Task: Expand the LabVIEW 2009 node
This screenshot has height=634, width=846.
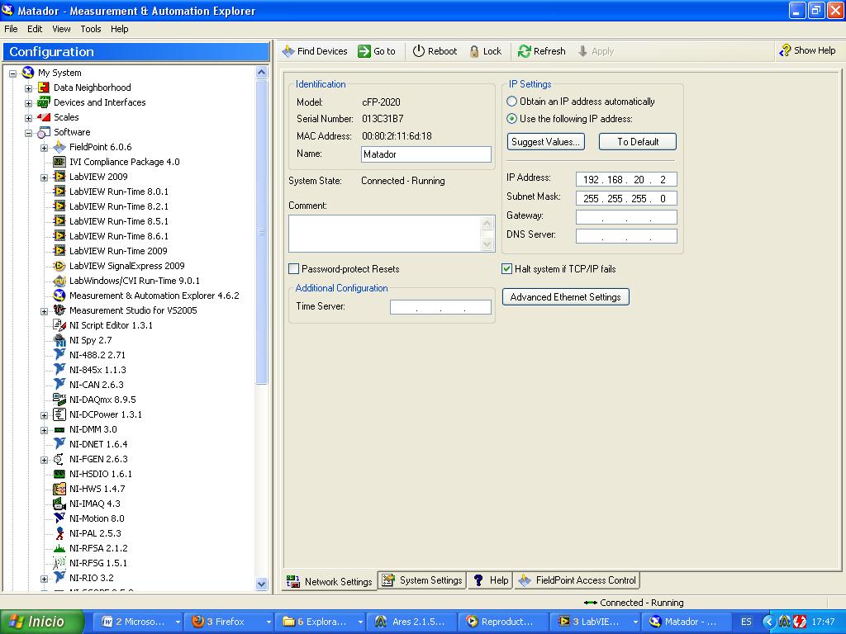Action: tap(45, 177)
